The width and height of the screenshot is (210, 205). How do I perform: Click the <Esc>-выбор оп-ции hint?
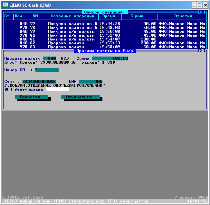(27, 201)
